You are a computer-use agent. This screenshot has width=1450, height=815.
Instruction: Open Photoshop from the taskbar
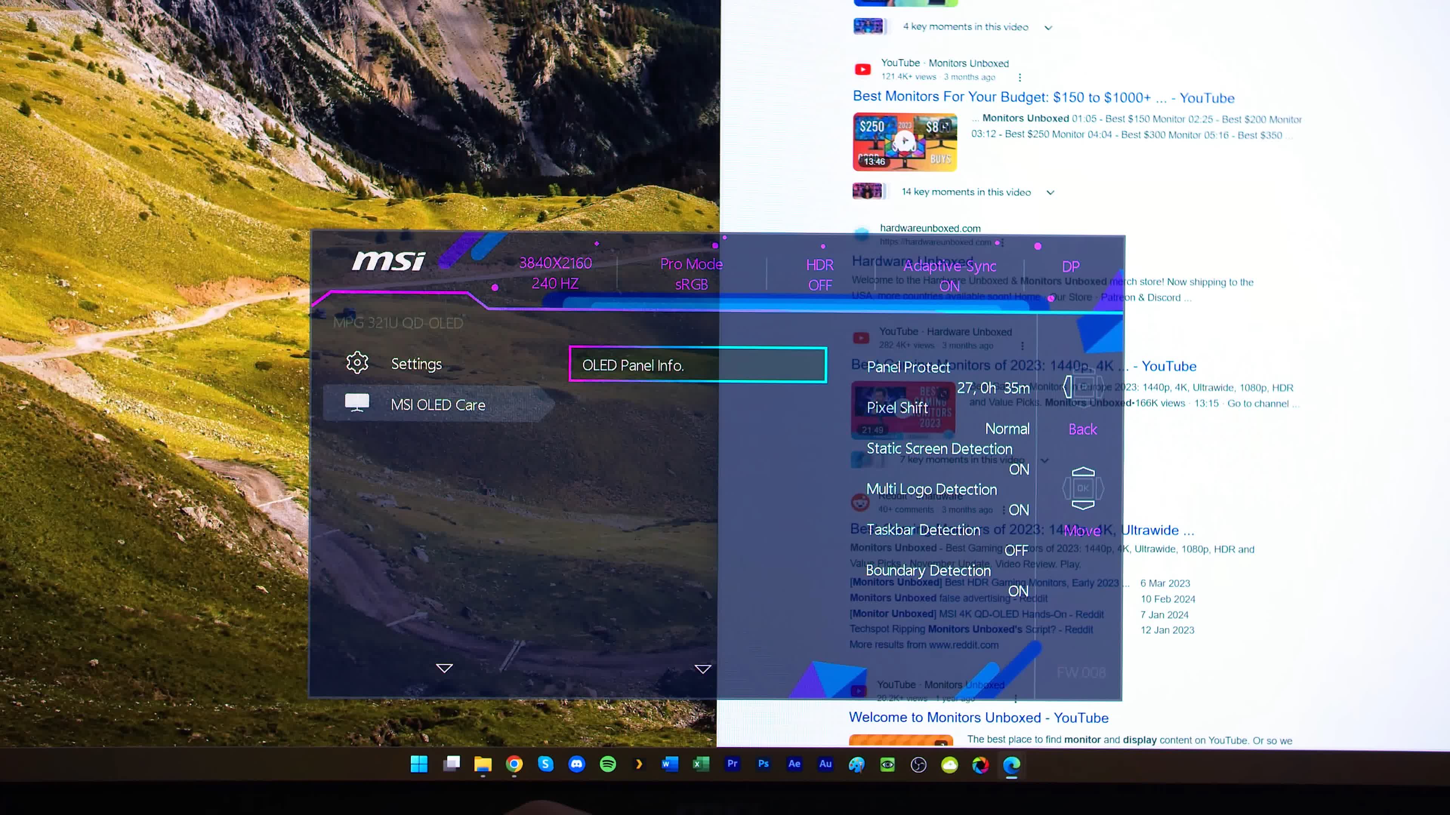(763, 764)
